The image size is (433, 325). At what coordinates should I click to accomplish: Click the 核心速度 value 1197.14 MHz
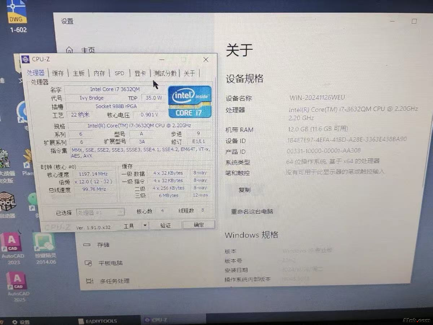point(93,174)
